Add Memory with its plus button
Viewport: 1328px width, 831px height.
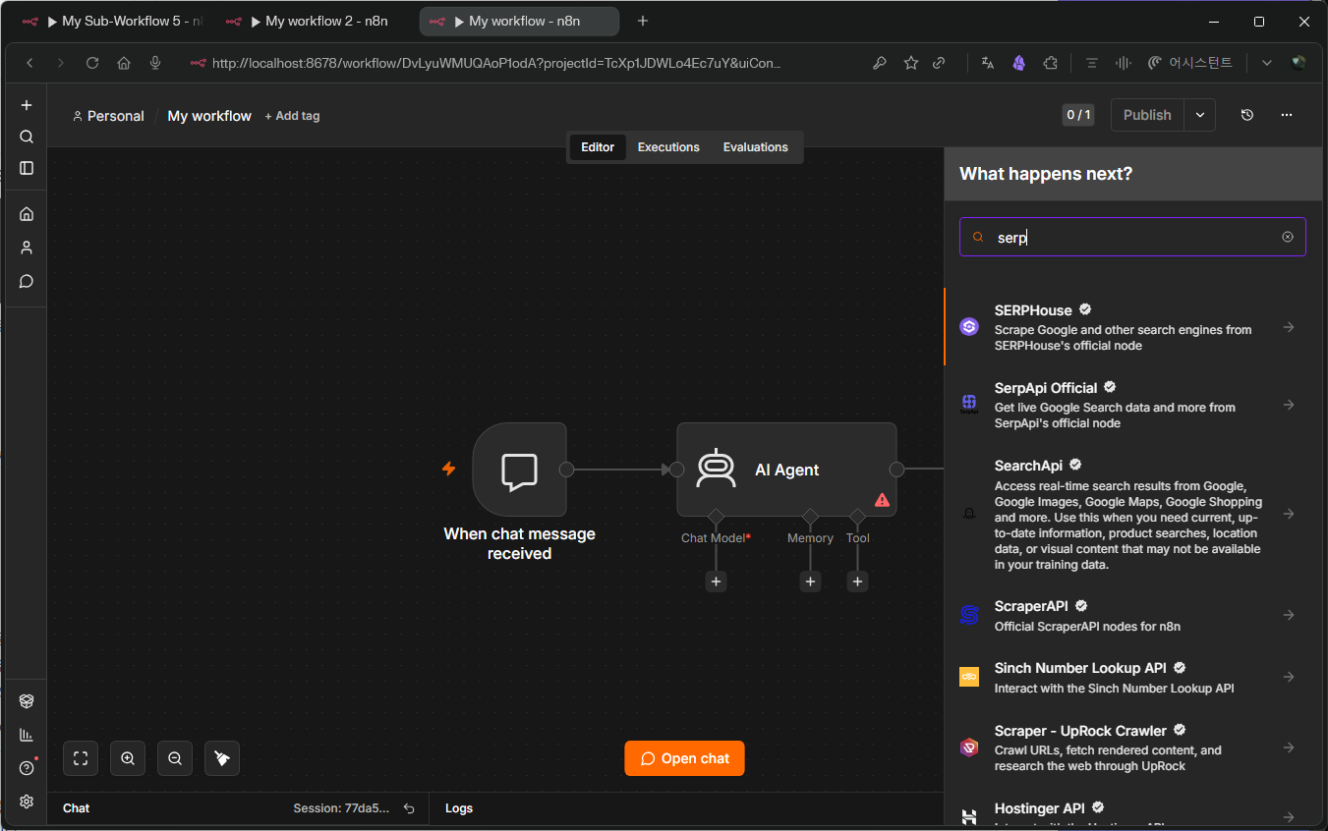pyautogui.click(x=810, y=582)
